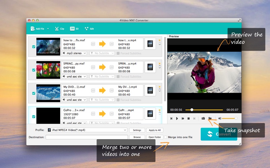
Task: Open the mp3 stereo audio track dropdown
Action: point(75,53)
